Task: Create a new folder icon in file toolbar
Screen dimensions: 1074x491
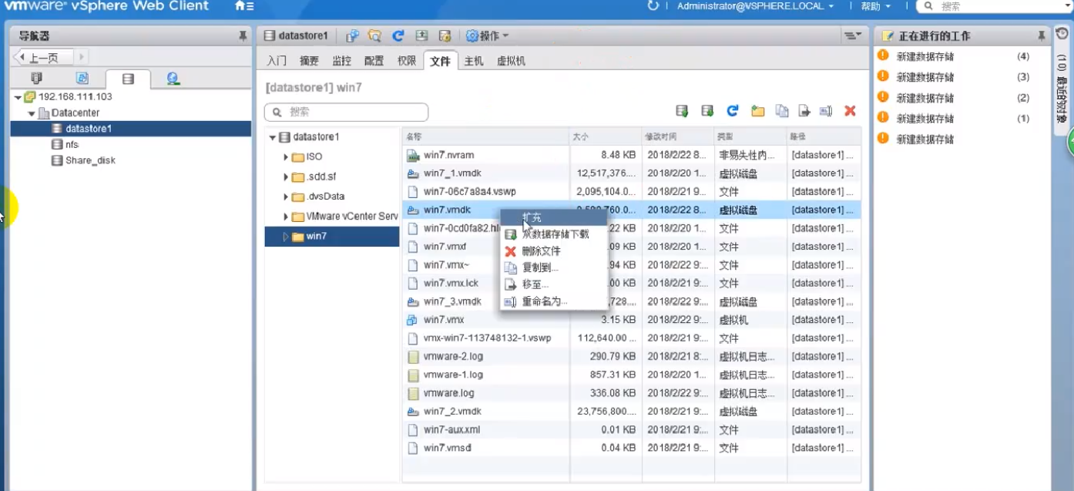Action: click(758, 111)
